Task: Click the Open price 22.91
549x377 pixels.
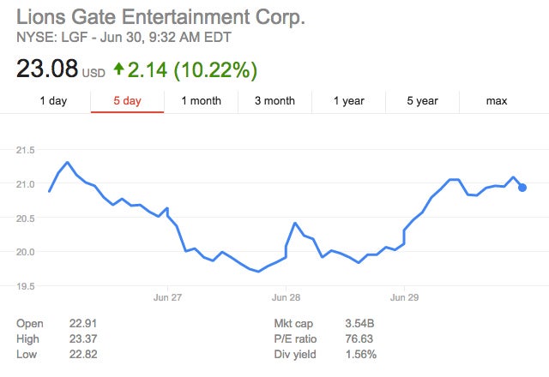Action: tap(84, 323)
